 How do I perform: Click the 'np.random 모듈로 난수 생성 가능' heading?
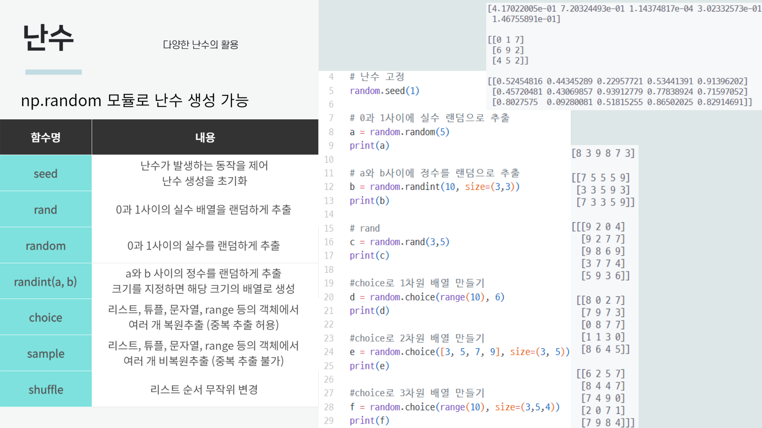tap(135, 100)
